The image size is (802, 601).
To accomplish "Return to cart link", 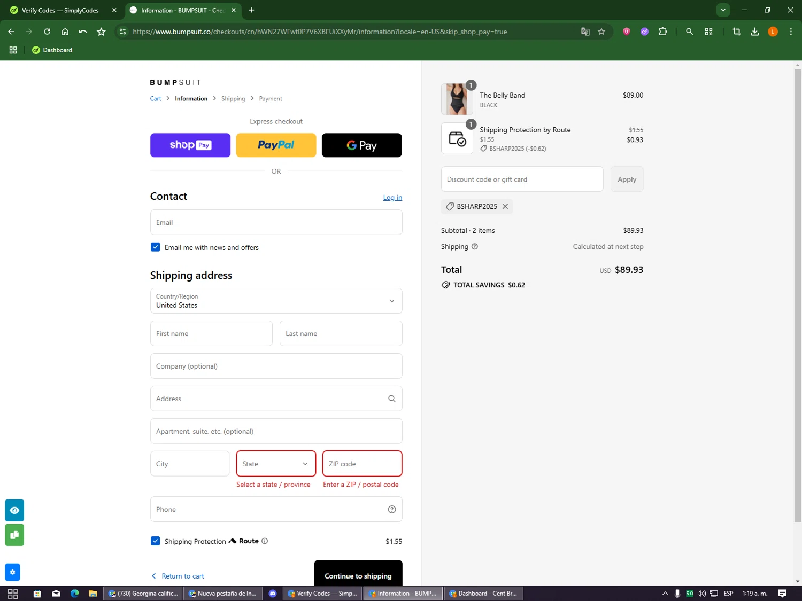I will pos(178,576).
